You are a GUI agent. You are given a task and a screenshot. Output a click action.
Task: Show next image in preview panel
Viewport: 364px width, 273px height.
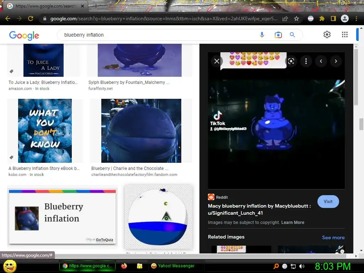336,61
